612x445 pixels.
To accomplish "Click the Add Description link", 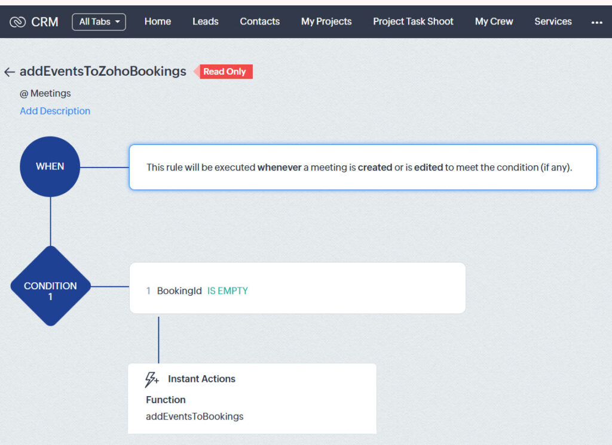I will (x=55, y=111).
